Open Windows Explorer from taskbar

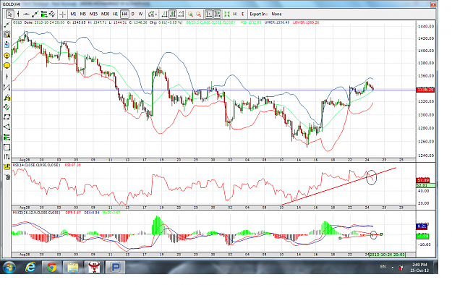tap(72, 268)
